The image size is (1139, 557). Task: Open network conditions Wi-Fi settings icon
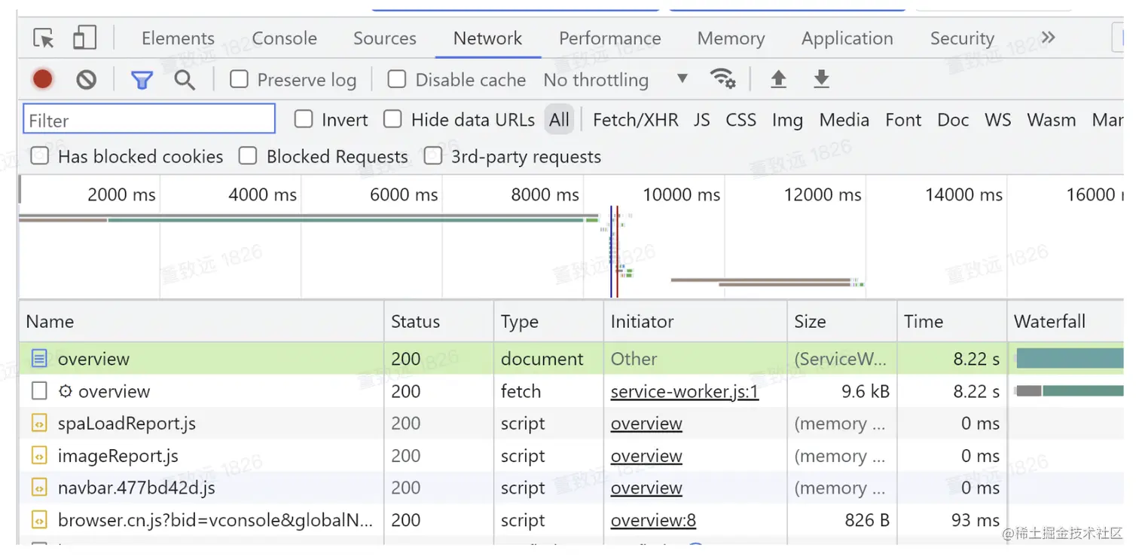[722, 78]
